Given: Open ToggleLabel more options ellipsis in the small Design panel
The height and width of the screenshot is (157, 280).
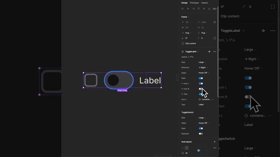Looking at the screenshot, I should coord(215,51).
